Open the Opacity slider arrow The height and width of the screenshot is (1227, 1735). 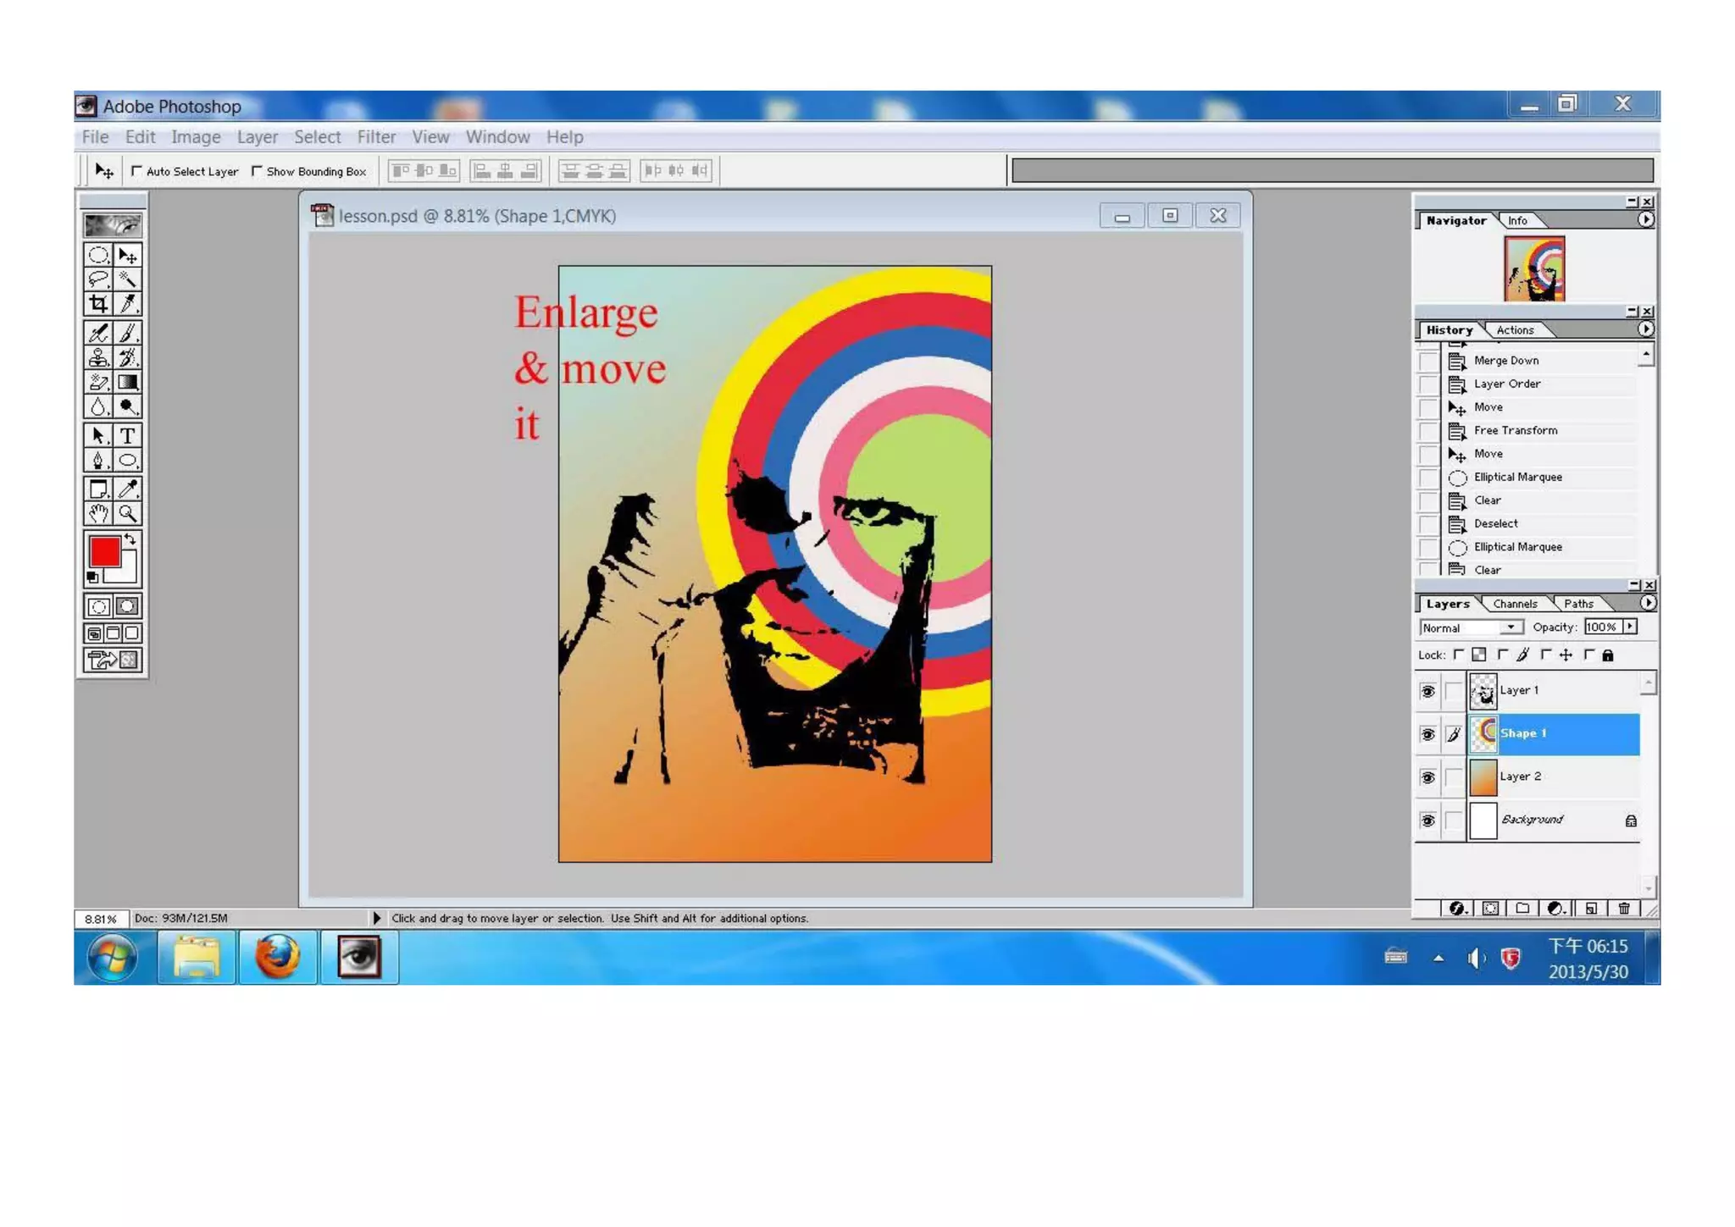tap(1630, 627)
